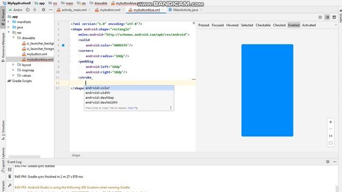Screen dimensions: 342x192
Task: Click the collapse all icon in Project panel
Action: tap(35, 10)
